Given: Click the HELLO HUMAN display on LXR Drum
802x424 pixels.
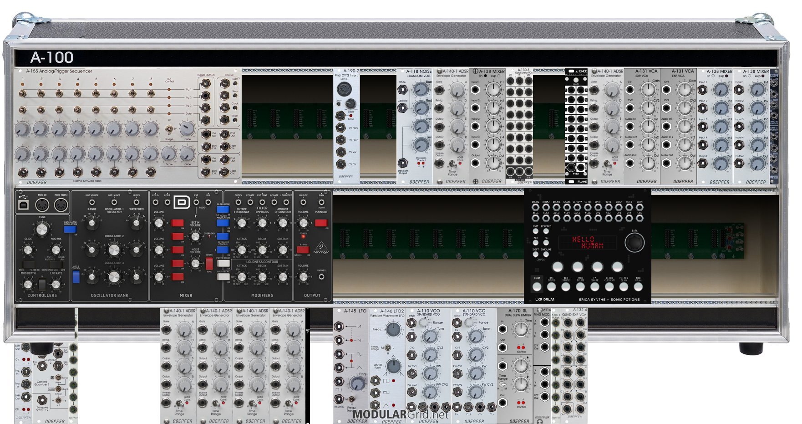Looking at the screenshot, I should 588,242.
